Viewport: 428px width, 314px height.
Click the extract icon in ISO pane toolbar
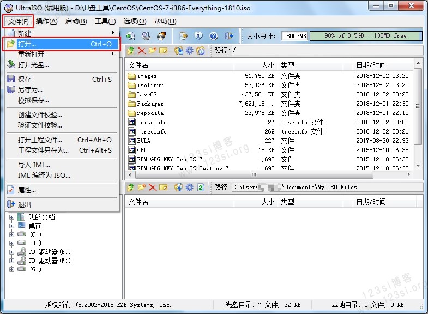point(178,51)
